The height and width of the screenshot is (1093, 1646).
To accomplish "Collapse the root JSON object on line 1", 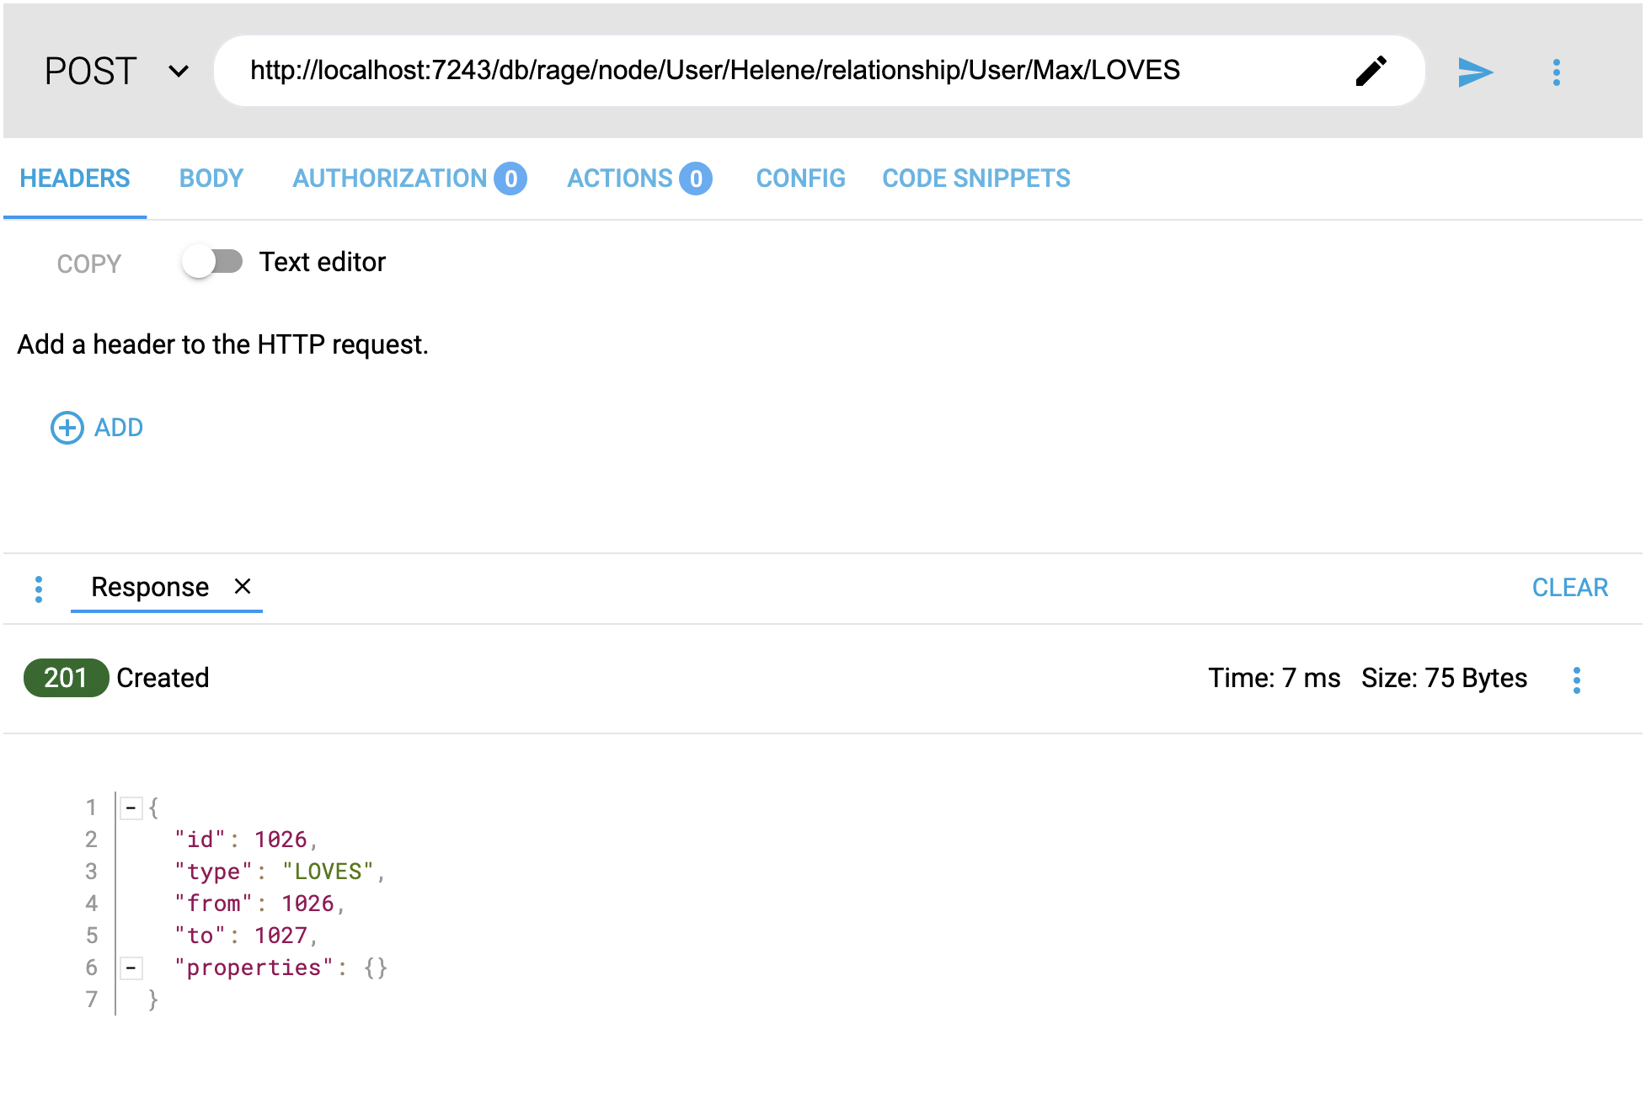I will (131, 808).
